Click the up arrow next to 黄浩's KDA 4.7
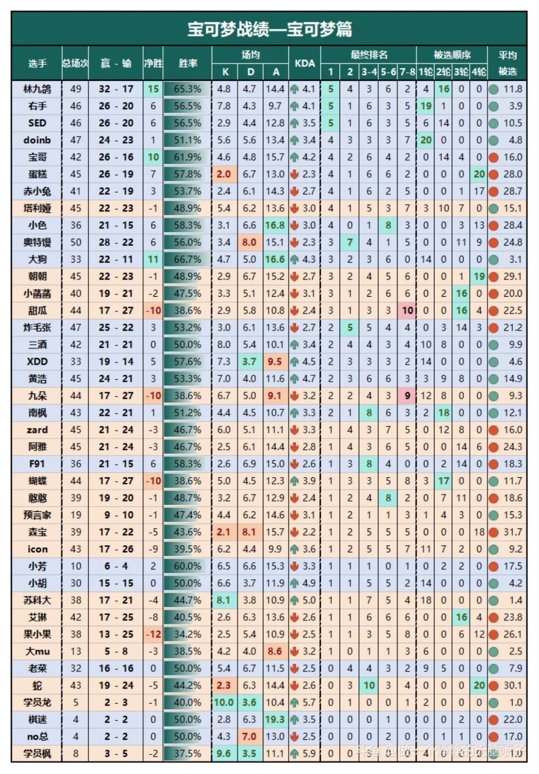539x774 pixels. click(294, 379)
